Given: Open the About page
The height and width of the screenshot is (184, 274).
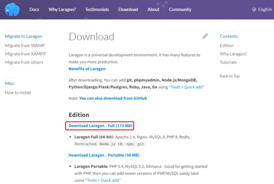Looking at the screenshot, I should tap(153, 9).
